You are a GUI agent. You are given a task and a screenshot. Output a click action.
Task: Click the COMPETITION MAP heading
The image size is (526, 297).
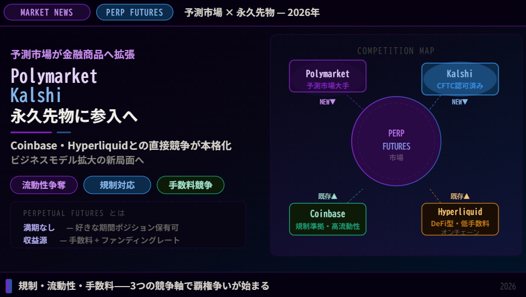tap(396, 51)
